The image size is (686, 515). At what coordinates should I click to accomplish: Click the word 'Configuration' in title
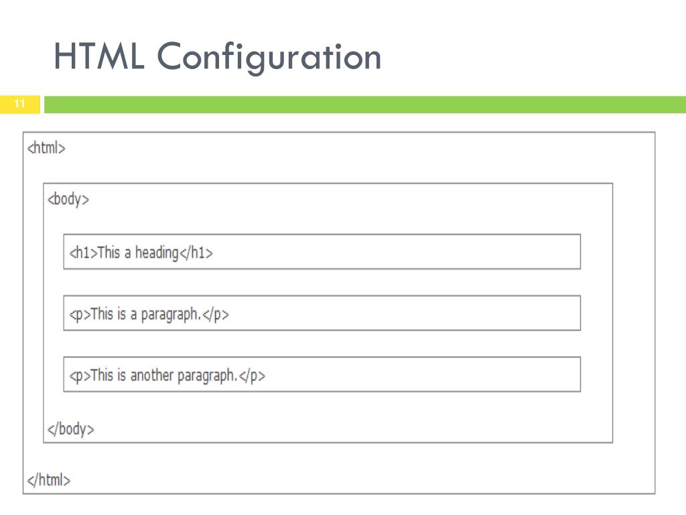269,58
